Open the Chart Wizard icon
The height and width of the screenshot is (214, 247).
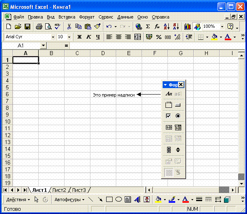pyautogui.click(x=187, y=27)
